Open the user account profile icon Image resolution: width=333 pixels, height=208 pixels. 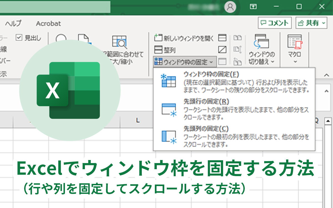point(230,7)
